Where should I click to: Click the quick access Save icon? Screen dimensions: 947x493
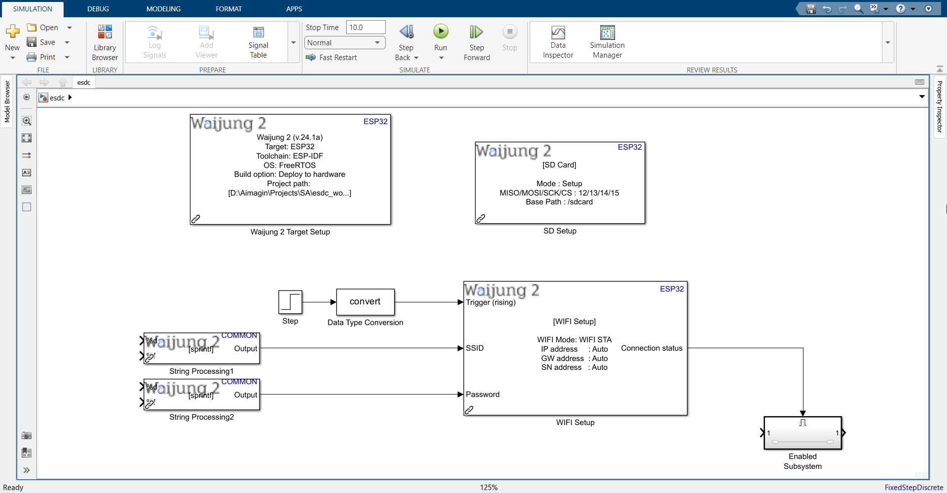[x=810, y=9]
